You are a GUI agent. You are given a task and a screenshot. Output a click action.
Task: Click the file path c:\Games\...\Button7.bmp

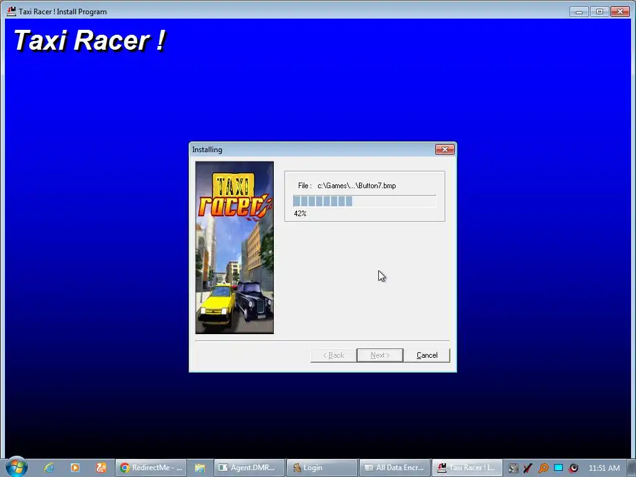(x=357, y=186)
